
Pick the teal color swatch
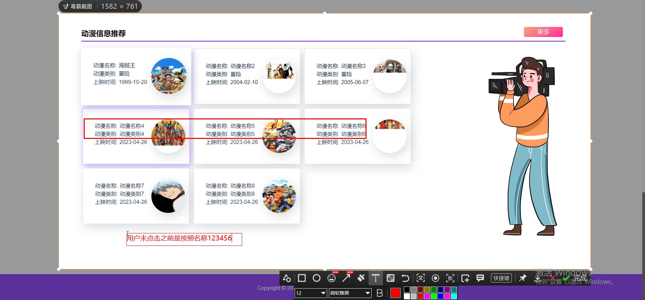[x=454, y=290]
